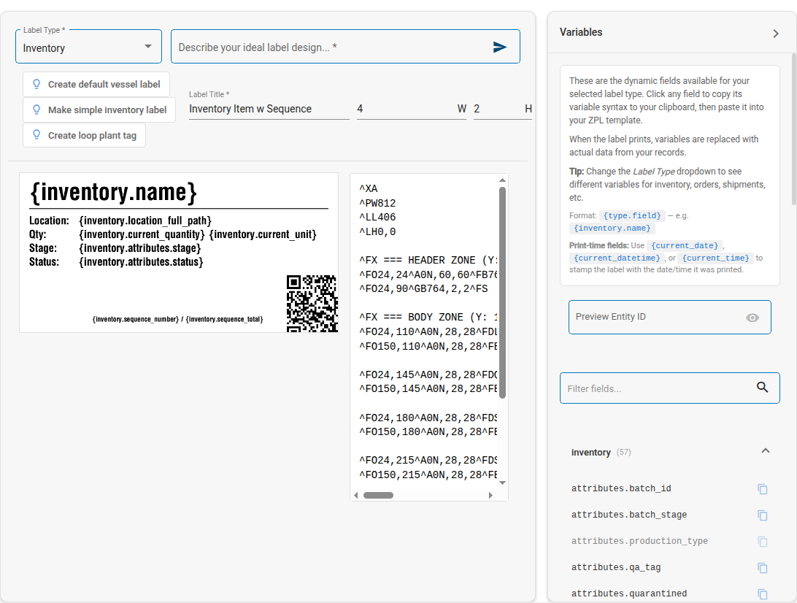Click the HEADER ZONE comment line
This screenshot has width=797, height=603.
(x=428, y=261)
